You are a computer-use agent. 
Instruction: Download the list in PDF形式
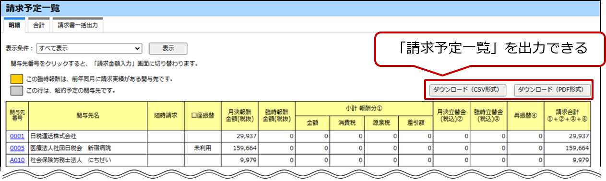point(552,89)
